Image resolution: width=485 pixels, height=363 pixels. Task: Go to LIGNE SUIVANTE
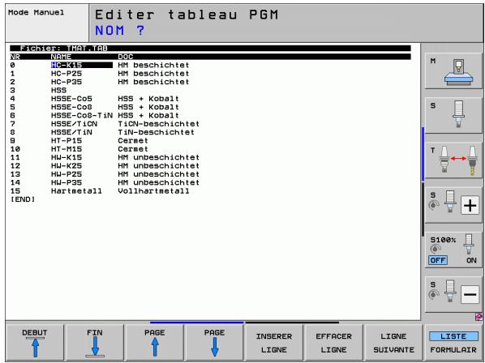pos(393,342)
